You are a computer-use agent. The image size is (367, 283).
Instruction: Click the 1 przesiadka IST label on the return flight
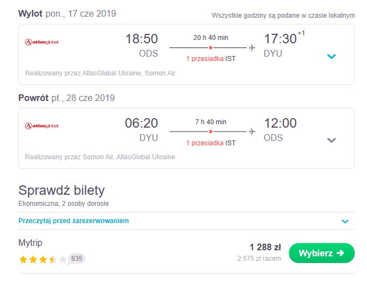211,143
